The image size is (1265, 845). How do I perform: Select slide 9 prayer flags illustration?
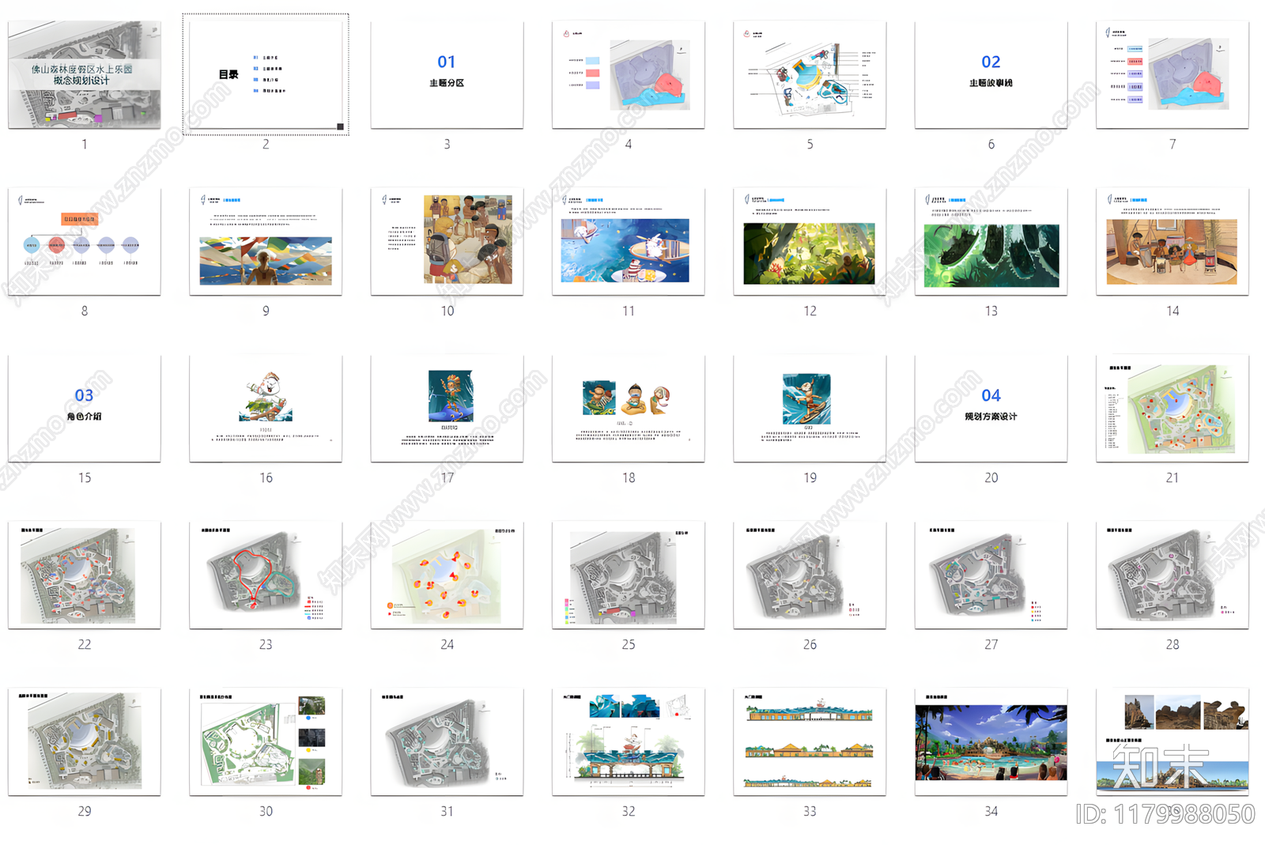pyautogui.click(x=266, y=241)
